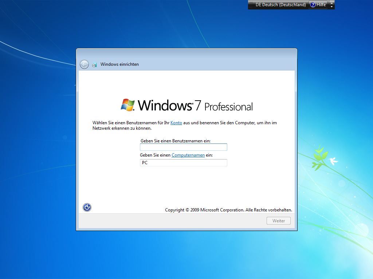Focus the Benutzername text field
This screenshot has width=373, height=279.
(x=183, y=147)
